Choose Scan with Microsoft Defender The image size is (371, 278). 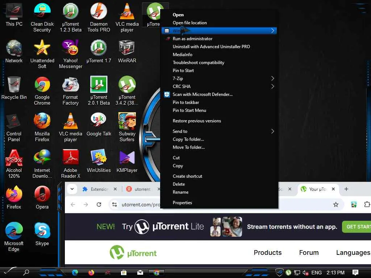[x=219, y=94]
